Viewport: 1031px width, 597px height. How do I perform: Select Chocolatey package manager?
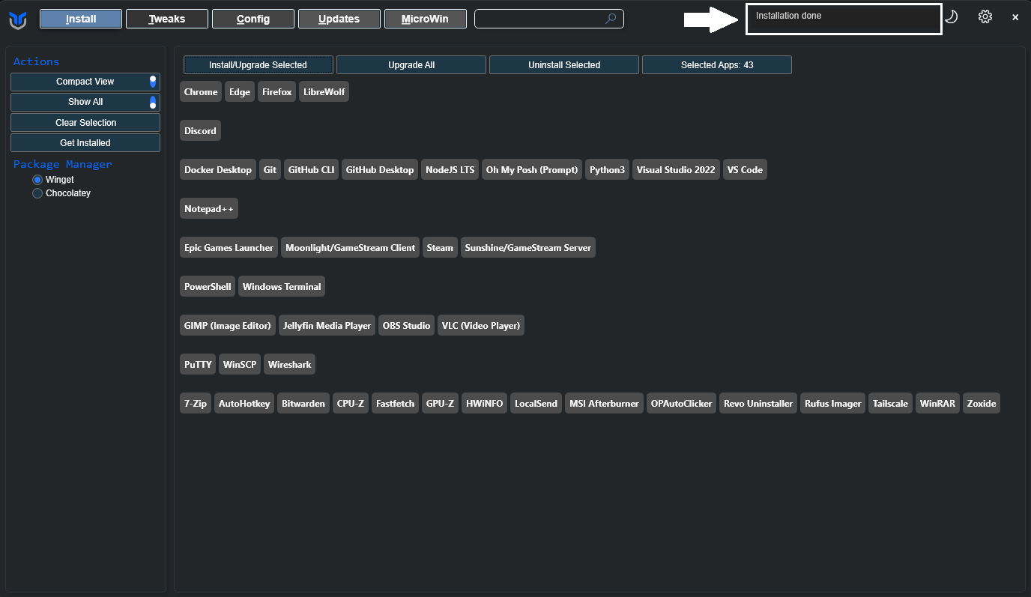pyautogui.click(x=37, y=193)
